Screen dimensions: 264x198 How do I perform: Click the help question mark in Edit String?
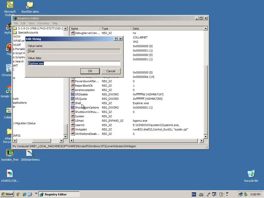pos(116,39)
